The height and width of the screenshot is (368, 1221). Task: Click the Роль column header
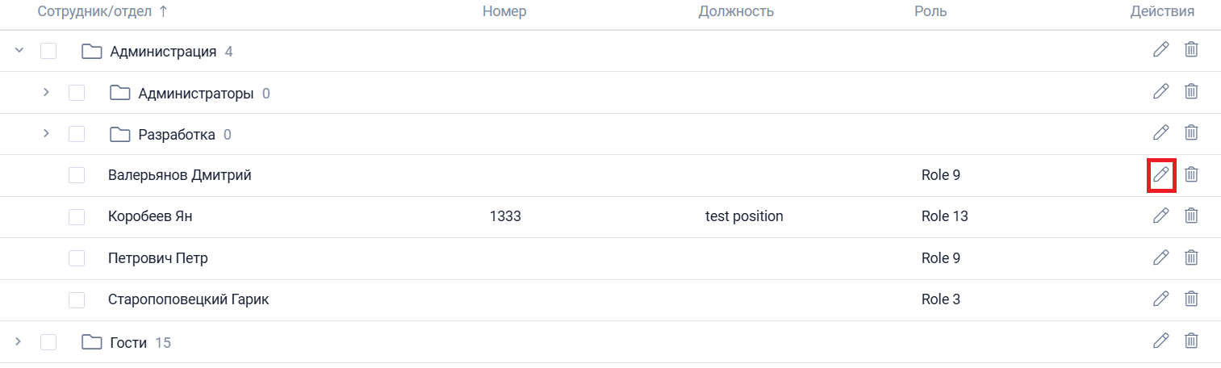930,11
